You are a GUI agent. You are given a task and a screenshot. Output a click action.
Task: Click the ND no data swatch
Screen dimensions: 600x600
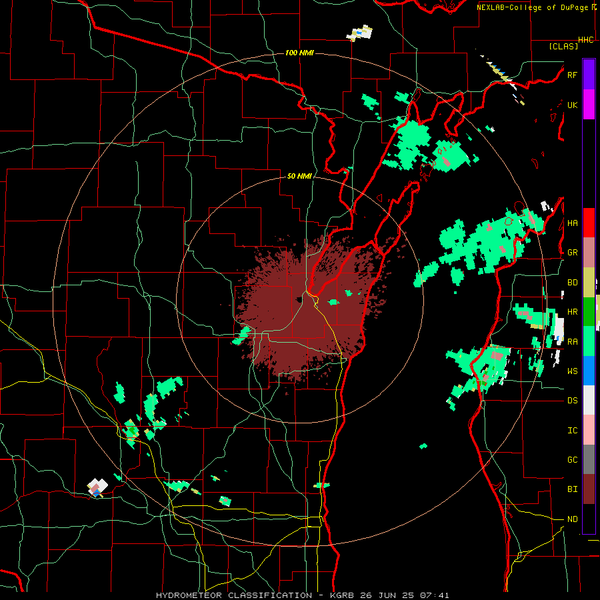589,519
